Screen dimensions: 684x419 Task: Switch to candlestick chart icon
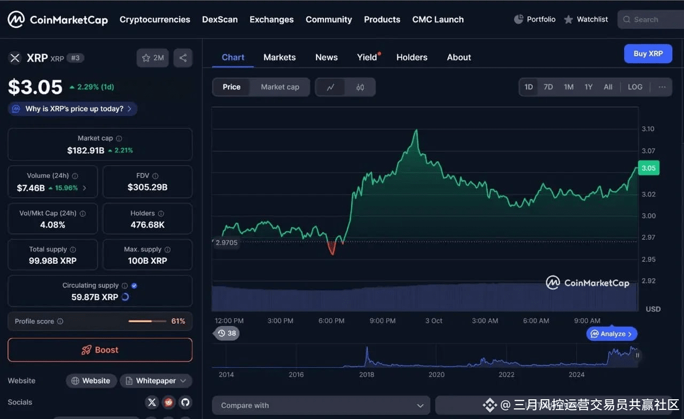tap(360, 87)
